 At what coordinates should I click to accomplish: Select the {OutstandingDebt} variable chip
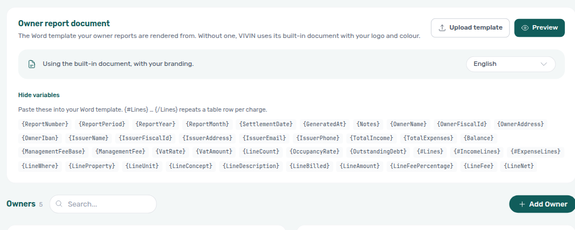click(x=378, y=152)
